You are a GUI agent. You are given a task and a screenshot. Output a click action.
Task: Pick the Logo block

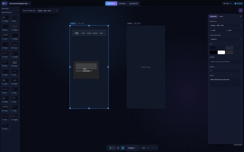click(x=5, y=82)
